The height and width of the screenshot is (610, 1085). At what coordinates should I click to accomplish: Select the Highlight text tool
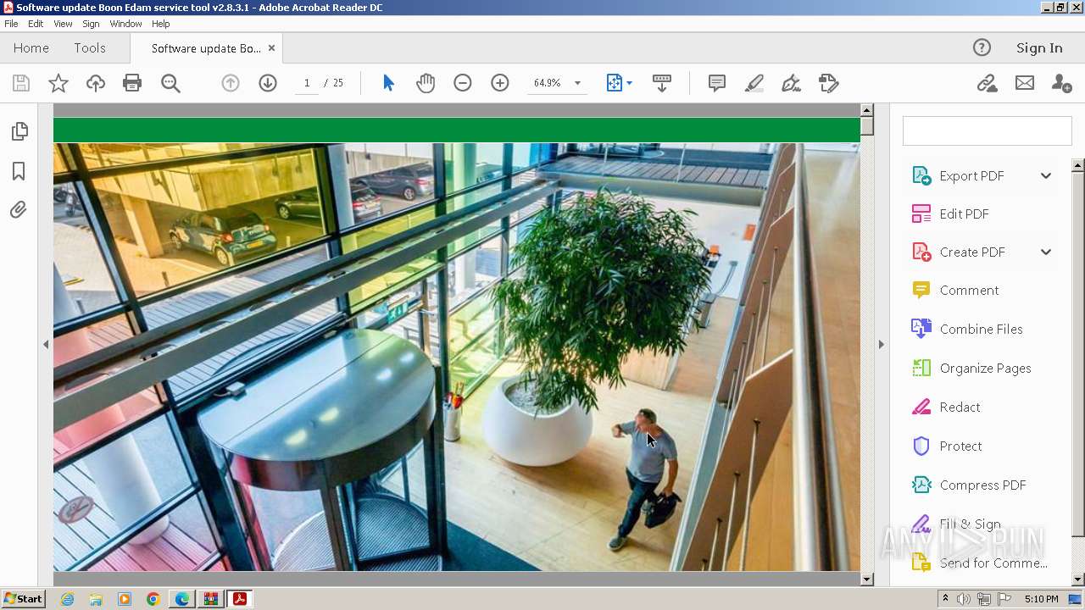[x=754, y=83]
